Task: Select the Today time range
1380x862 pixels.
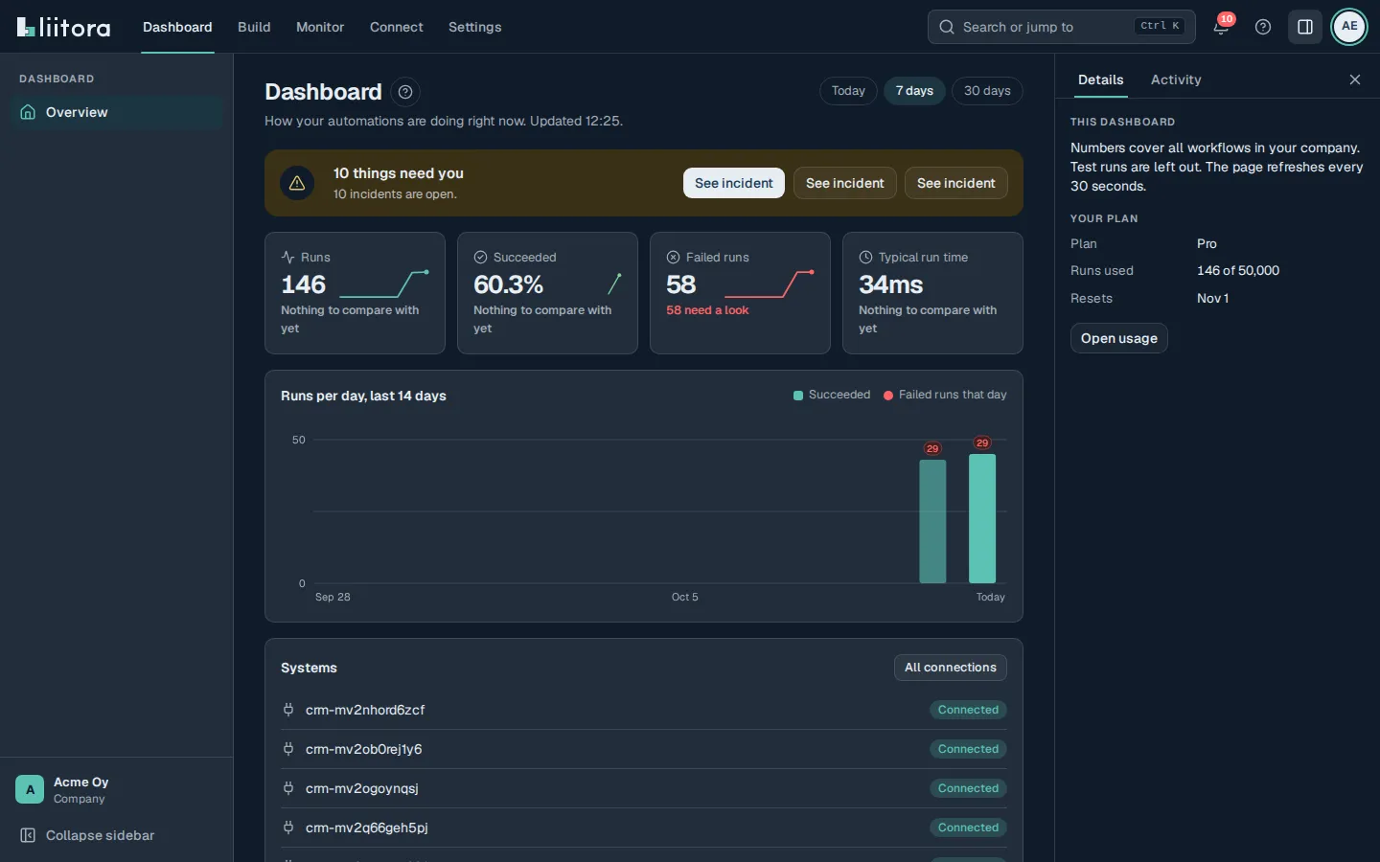Action: (x=848, y=91)
